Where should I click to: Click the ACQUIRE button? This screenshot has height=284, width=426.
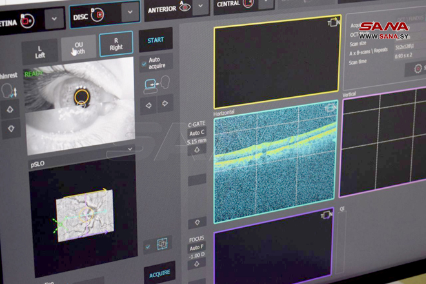tap(159, 274)
